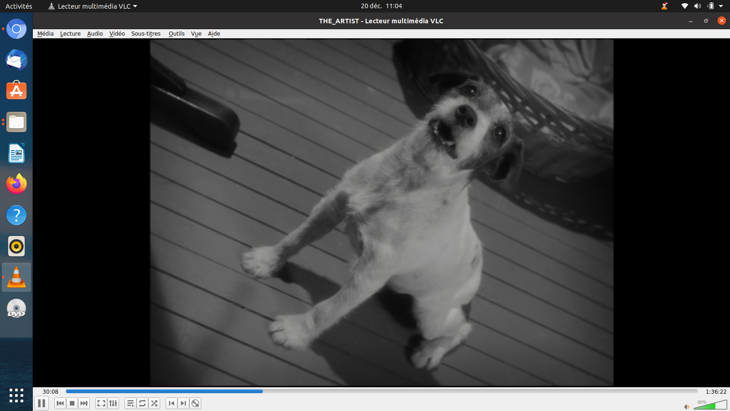
Task: Click the playback seek bar
Action: [381, 391]
